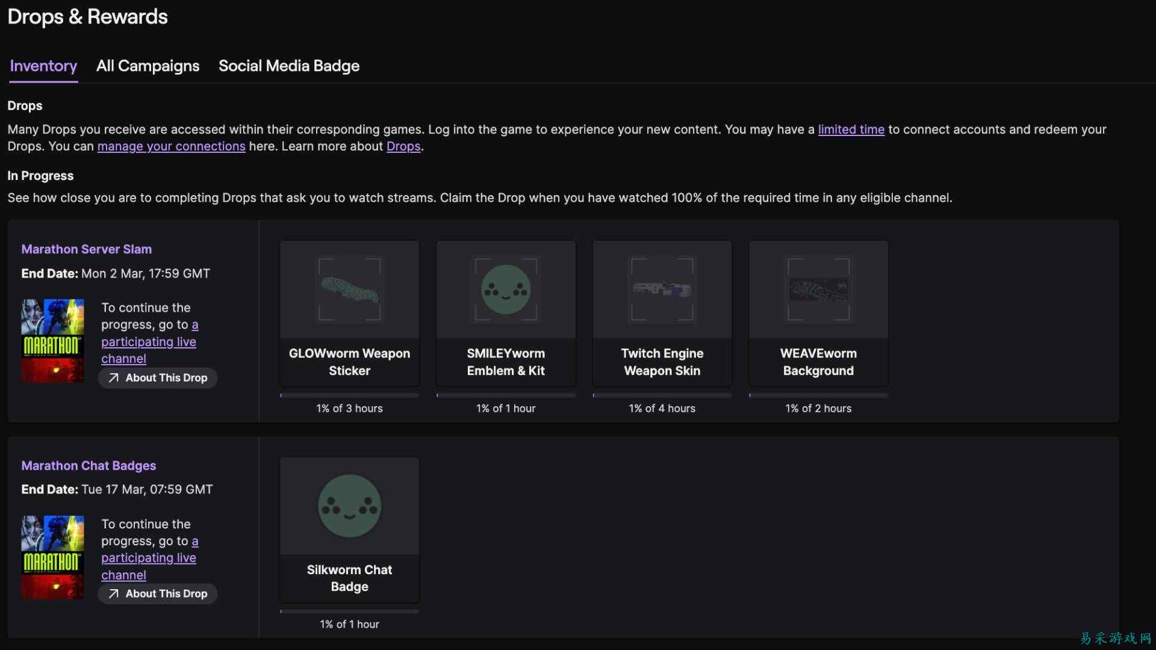Click the About This Drop button for Marathon Server Slam
This screenshot has height=650, width=1156.
[158, 377]
